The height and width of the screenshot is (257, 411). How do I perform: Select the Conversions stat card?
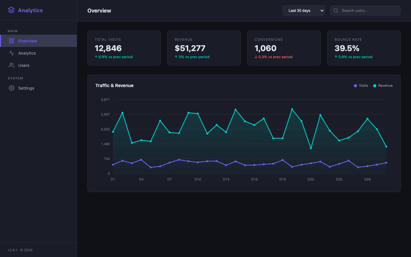[284, 48]
